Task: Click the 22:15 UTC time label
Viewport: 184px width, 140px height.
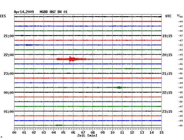Action: 167,93
